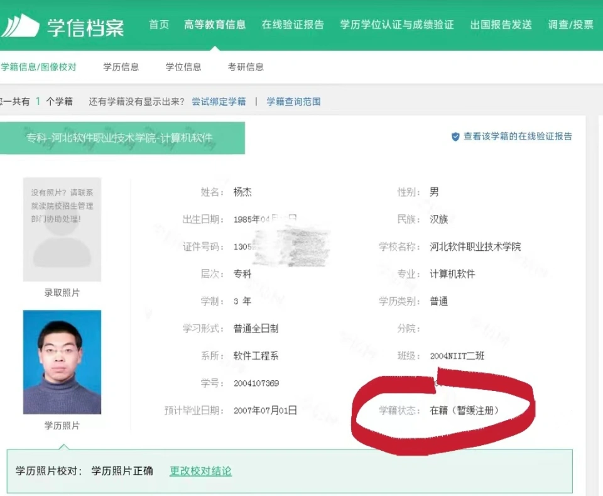Click the school name 河北软件职业技术学院
This screenshot has width=603, height=496.
coord(475,246)
